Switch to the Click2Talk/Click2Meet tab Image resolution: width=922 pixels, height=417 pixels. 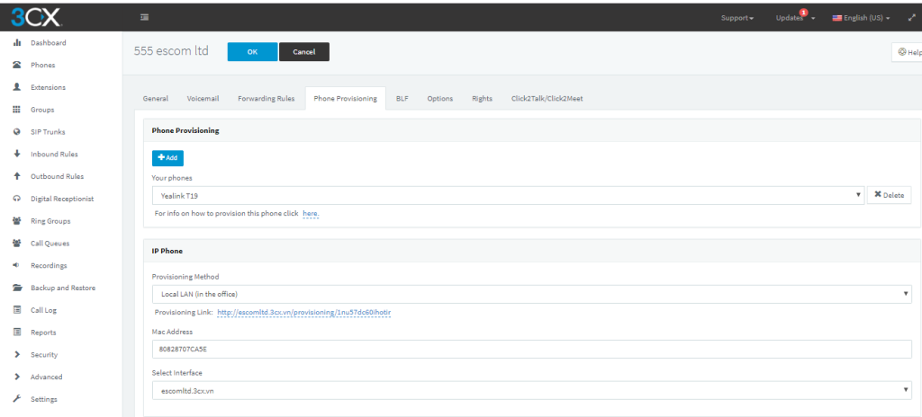click(547, 99)
